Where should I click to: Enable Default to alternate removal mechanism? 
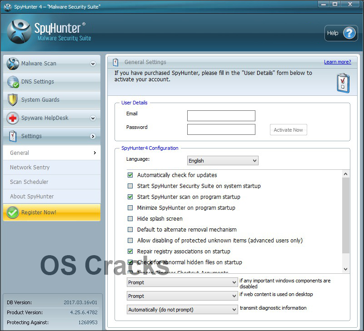(130, 230)
